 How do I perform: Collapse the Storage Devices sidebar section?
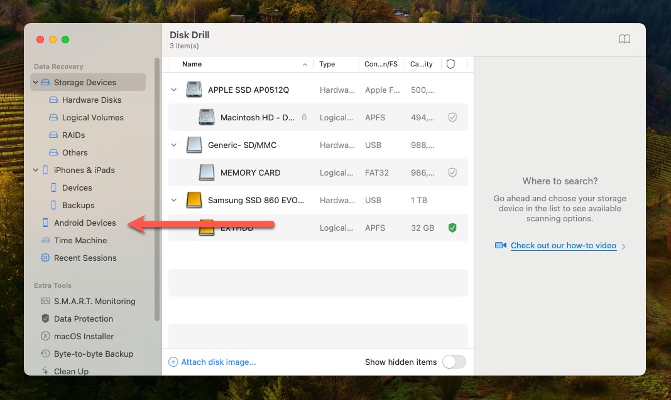(x=36, y=82)
